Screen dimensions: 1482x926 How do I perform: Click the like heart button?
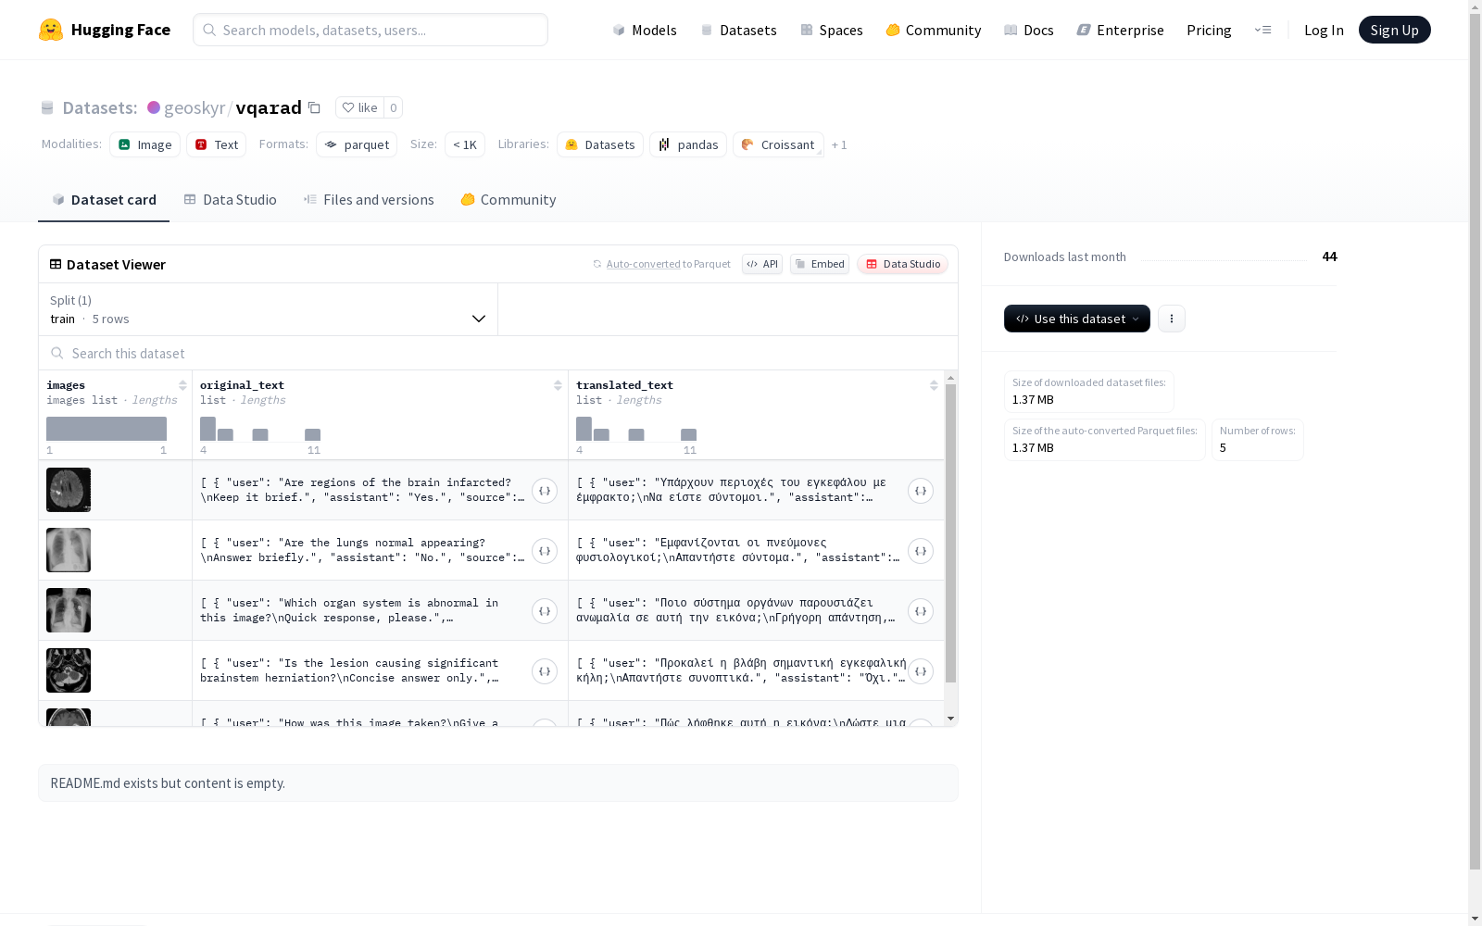[359, 107]
